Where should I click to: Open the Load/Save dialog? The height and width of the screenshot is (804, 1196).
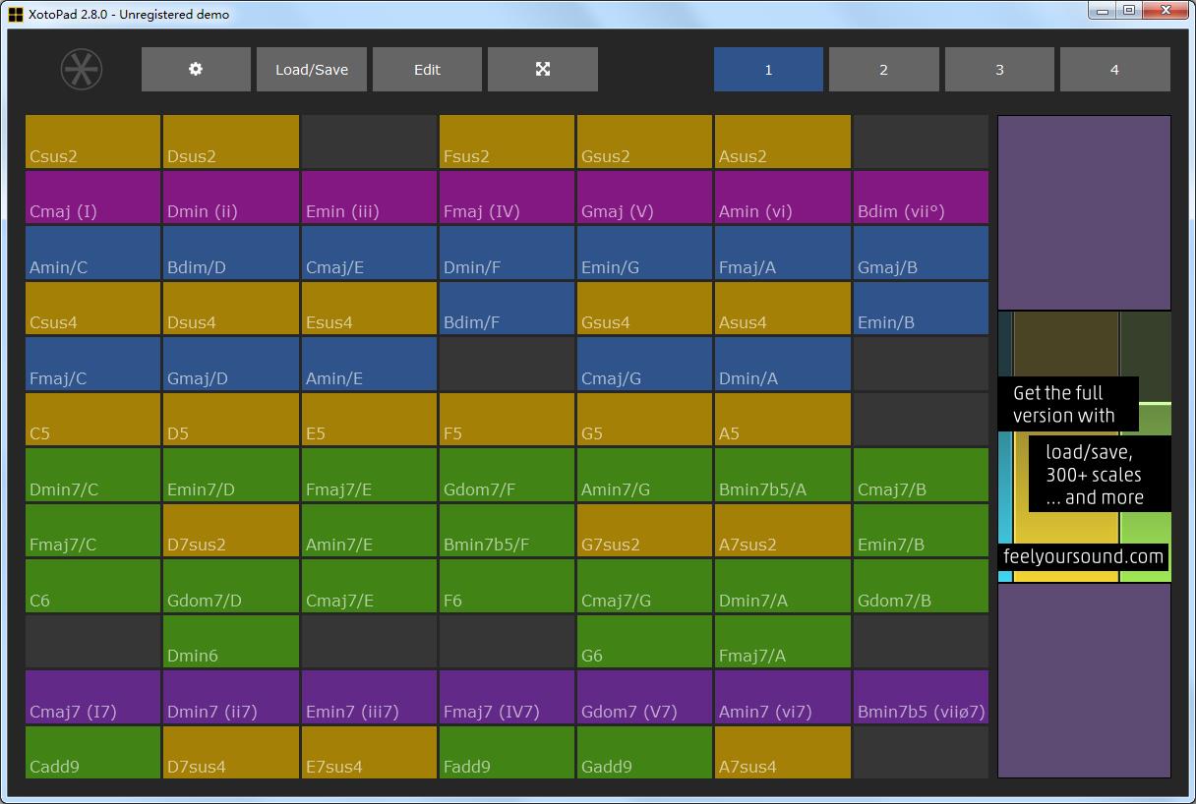pos(311,70)
